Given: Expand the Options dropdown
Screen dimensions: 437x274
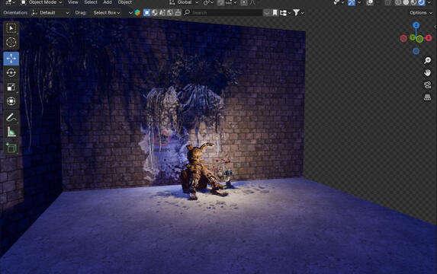Looking at the screenshot, I should point(420,12).
